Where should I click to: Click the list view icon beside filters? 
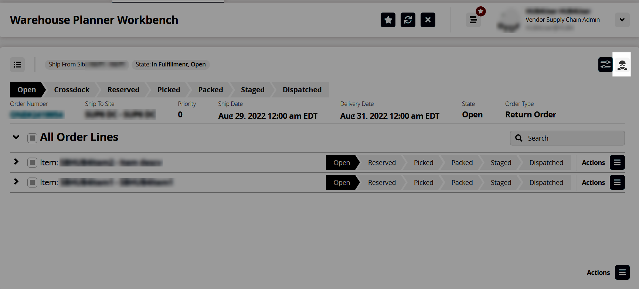coord(17,65)
